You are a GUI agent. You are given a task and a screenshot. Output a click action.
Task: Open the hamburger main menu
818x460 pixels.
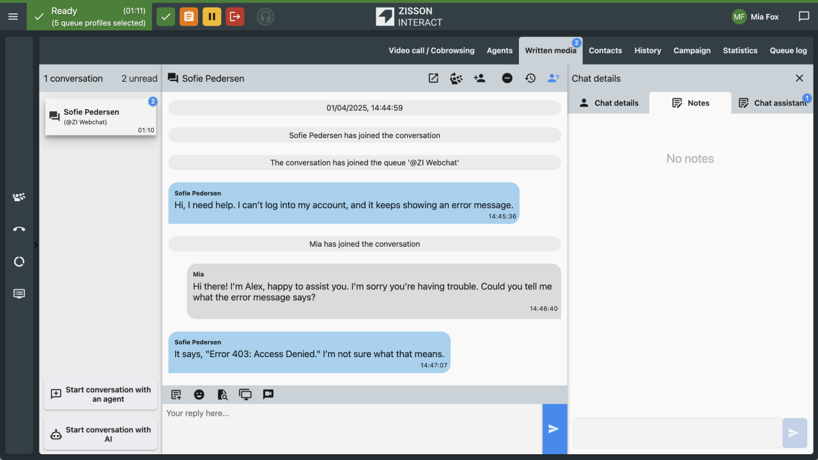pos(13,17)
